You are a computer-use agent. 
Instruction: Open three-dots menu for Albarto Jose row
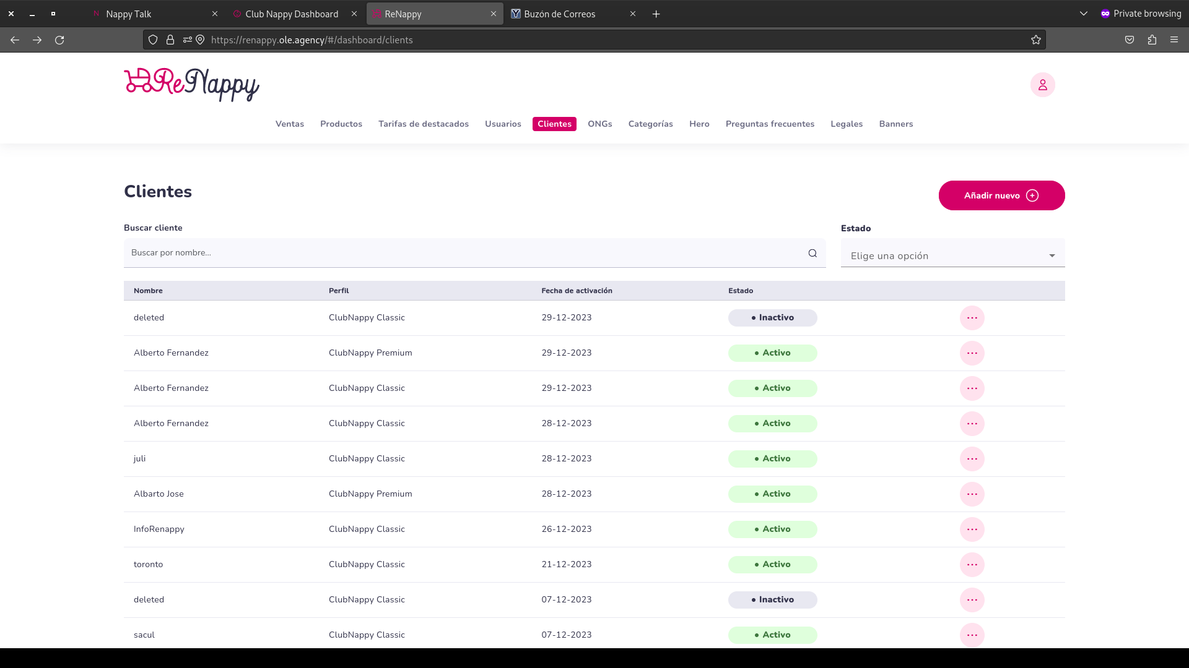tap(972, 494)
